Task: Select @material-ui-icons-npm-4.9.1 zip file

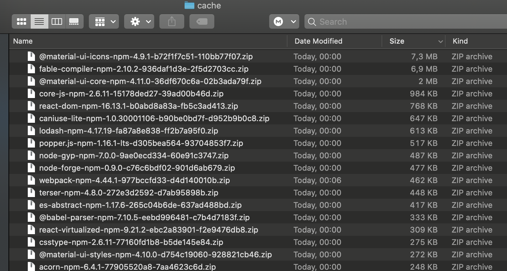Action: [146, 57]
